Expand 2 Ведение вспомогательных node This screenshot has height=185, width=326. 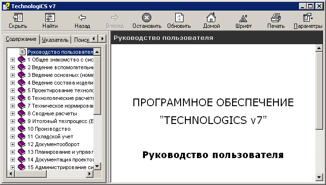click(x=13, y=67)
